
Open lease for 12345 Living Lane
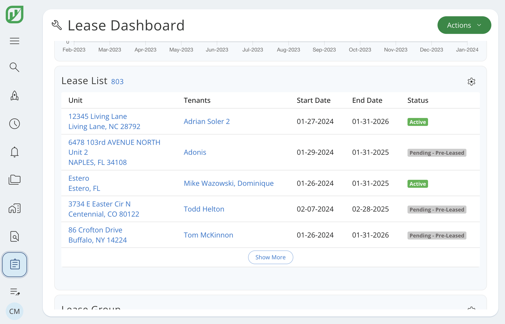tap(98, 116)
